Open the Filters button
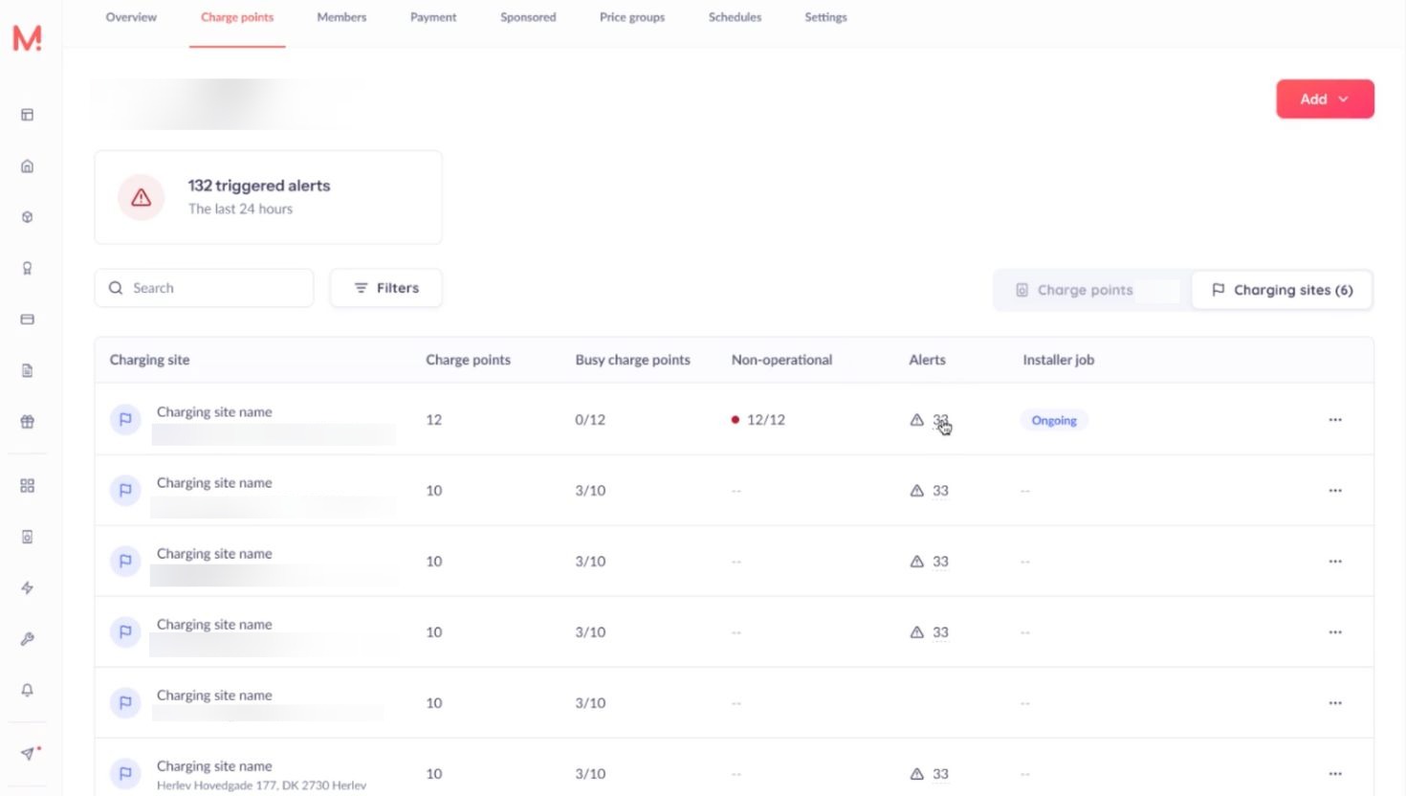 coord(385,288)
